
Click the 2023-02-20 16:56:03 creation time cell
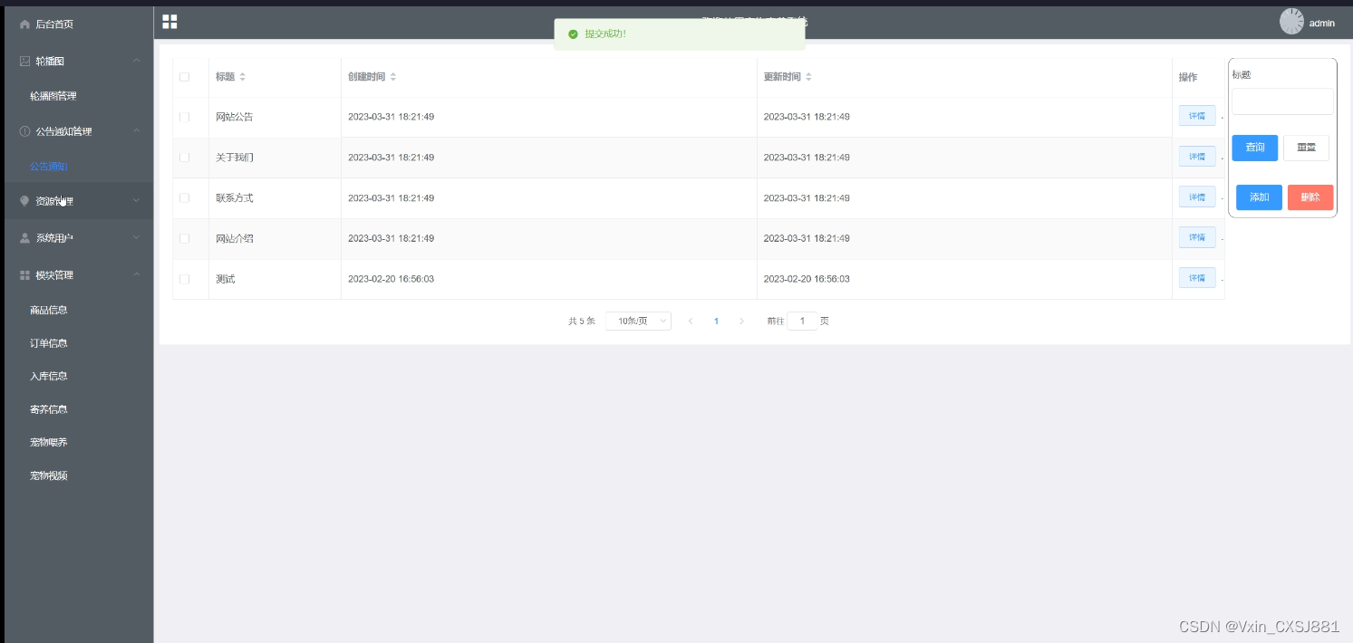(391, 279)
